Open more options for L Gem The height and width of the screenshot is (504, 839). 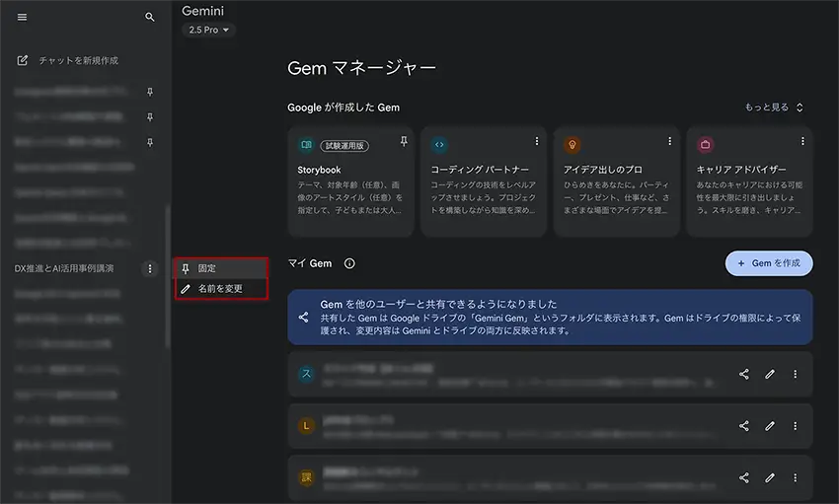[x=796, y=426]
